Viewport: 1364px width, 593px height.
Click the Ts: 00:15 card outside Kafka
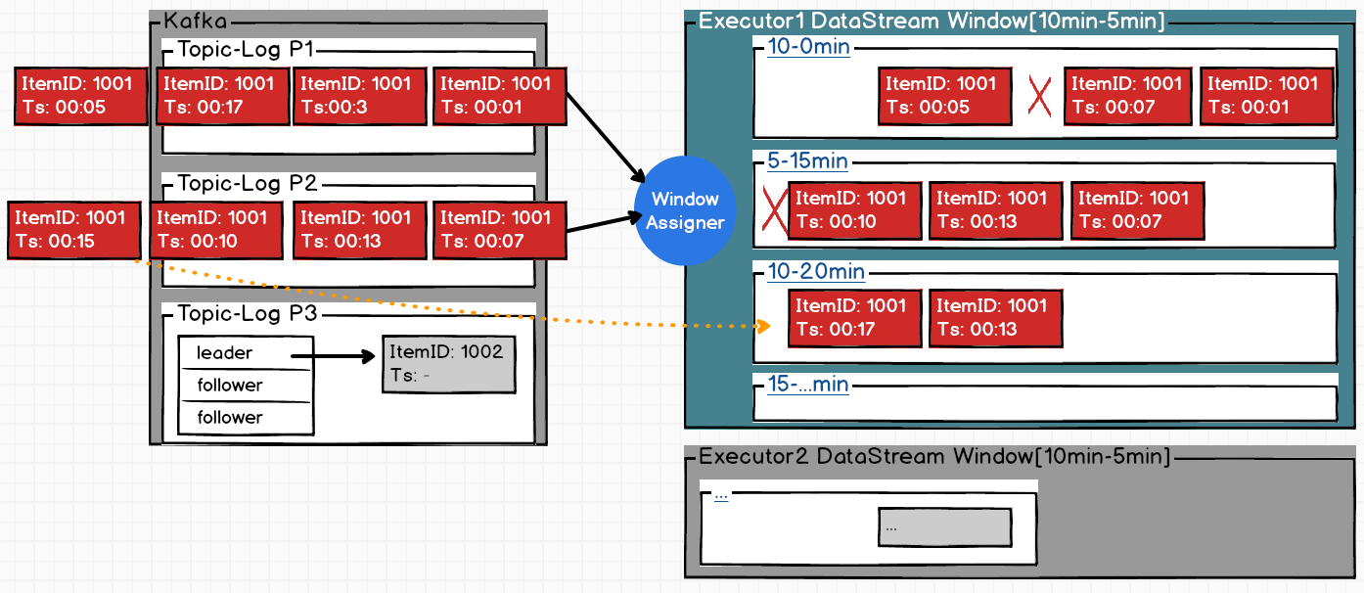[74, 230]
